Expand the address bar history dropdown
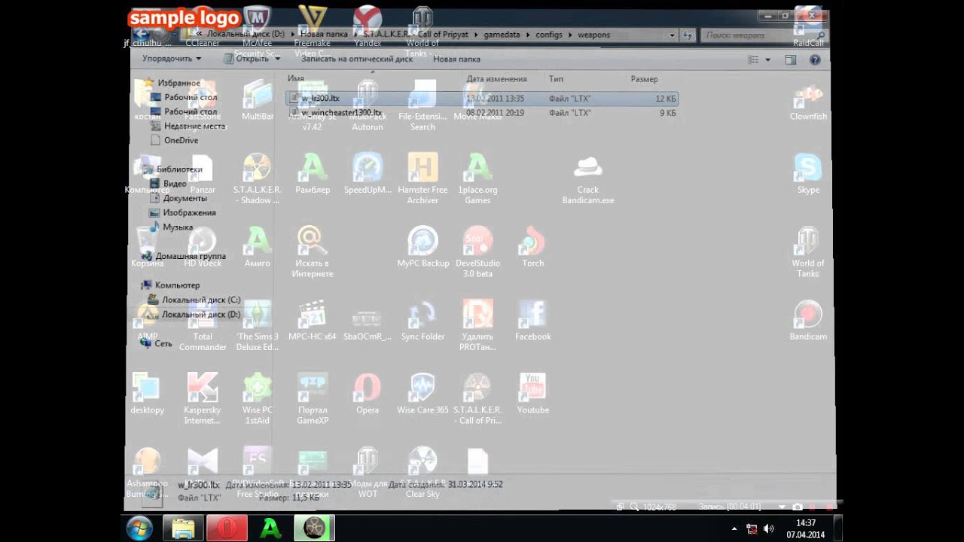Screen dimensions: 964x542 tap(672, 35)
